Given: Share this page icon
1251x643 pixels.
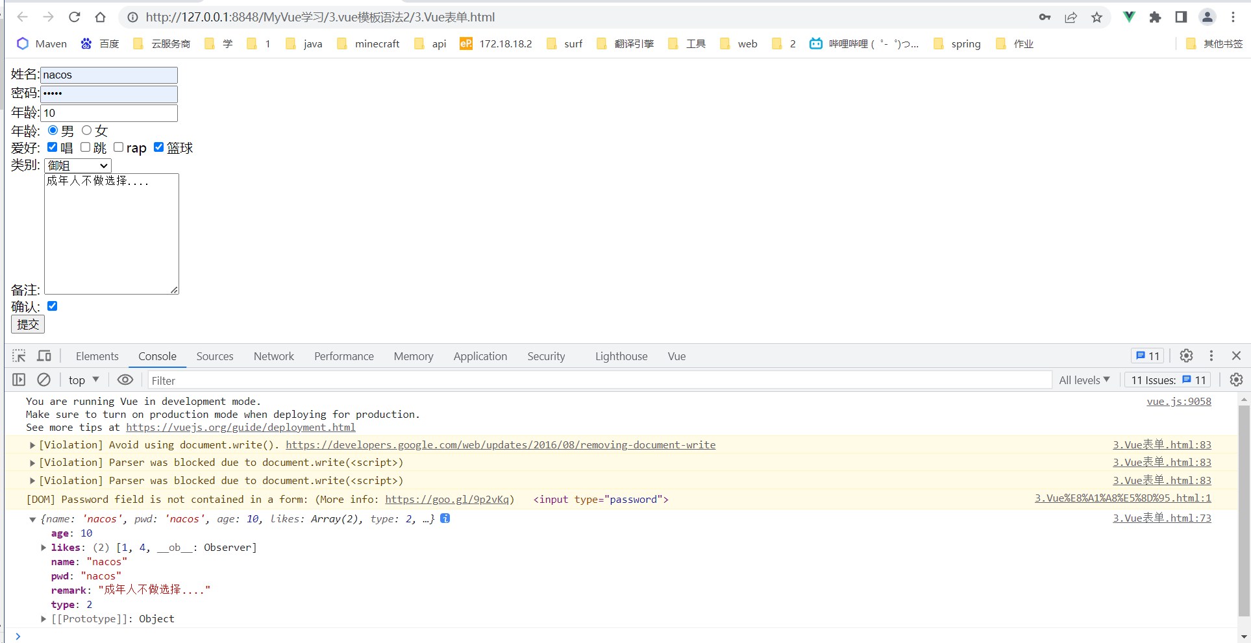Looking at the screenshot, I should pos(1071,18).
